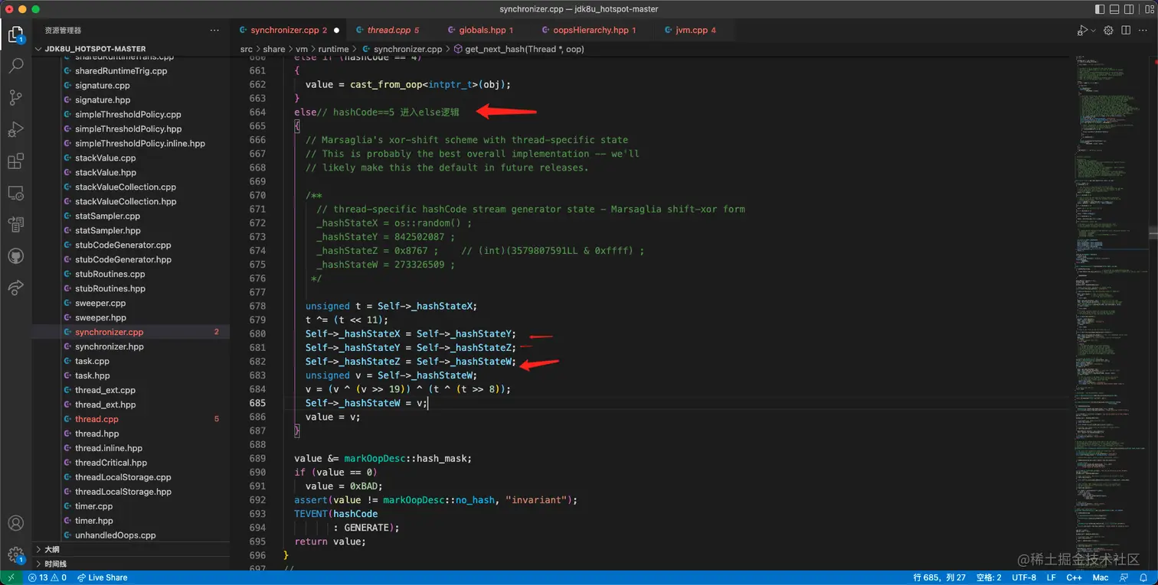
Task: Open the Accounts menu icon
Action: [15, 524]
